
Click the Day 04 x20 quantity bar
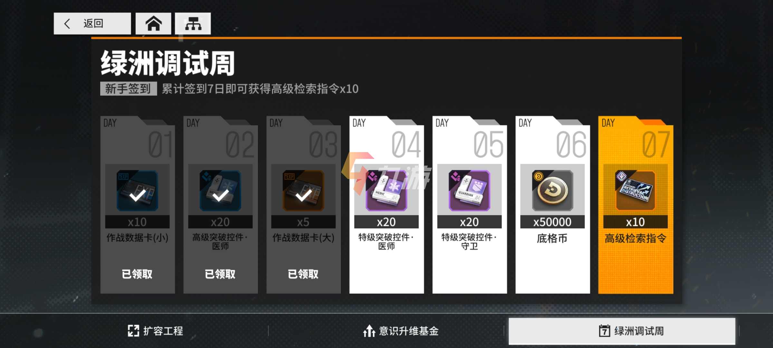[386, 222]
